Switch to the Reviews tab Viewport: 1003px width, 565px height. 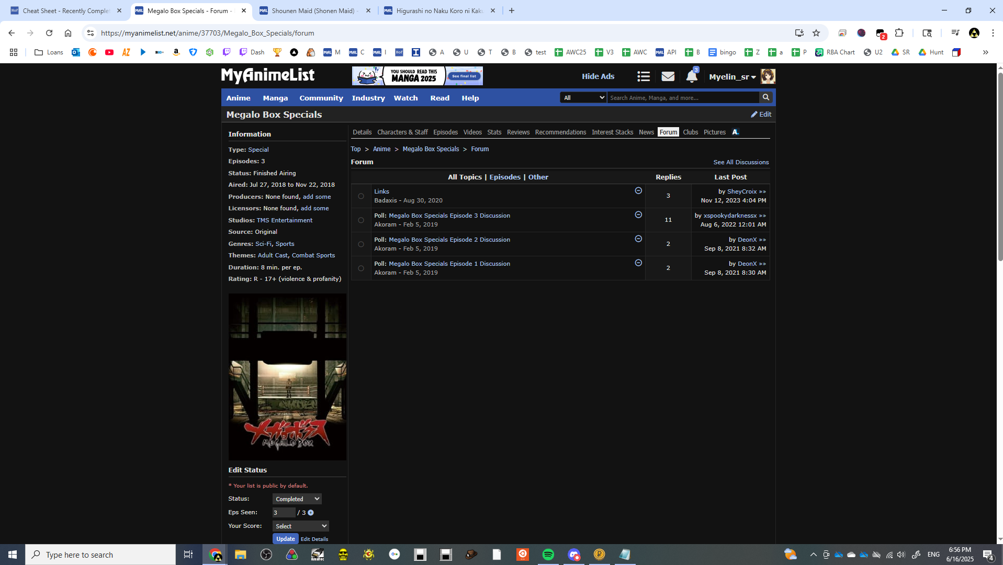tap(518, 132)
